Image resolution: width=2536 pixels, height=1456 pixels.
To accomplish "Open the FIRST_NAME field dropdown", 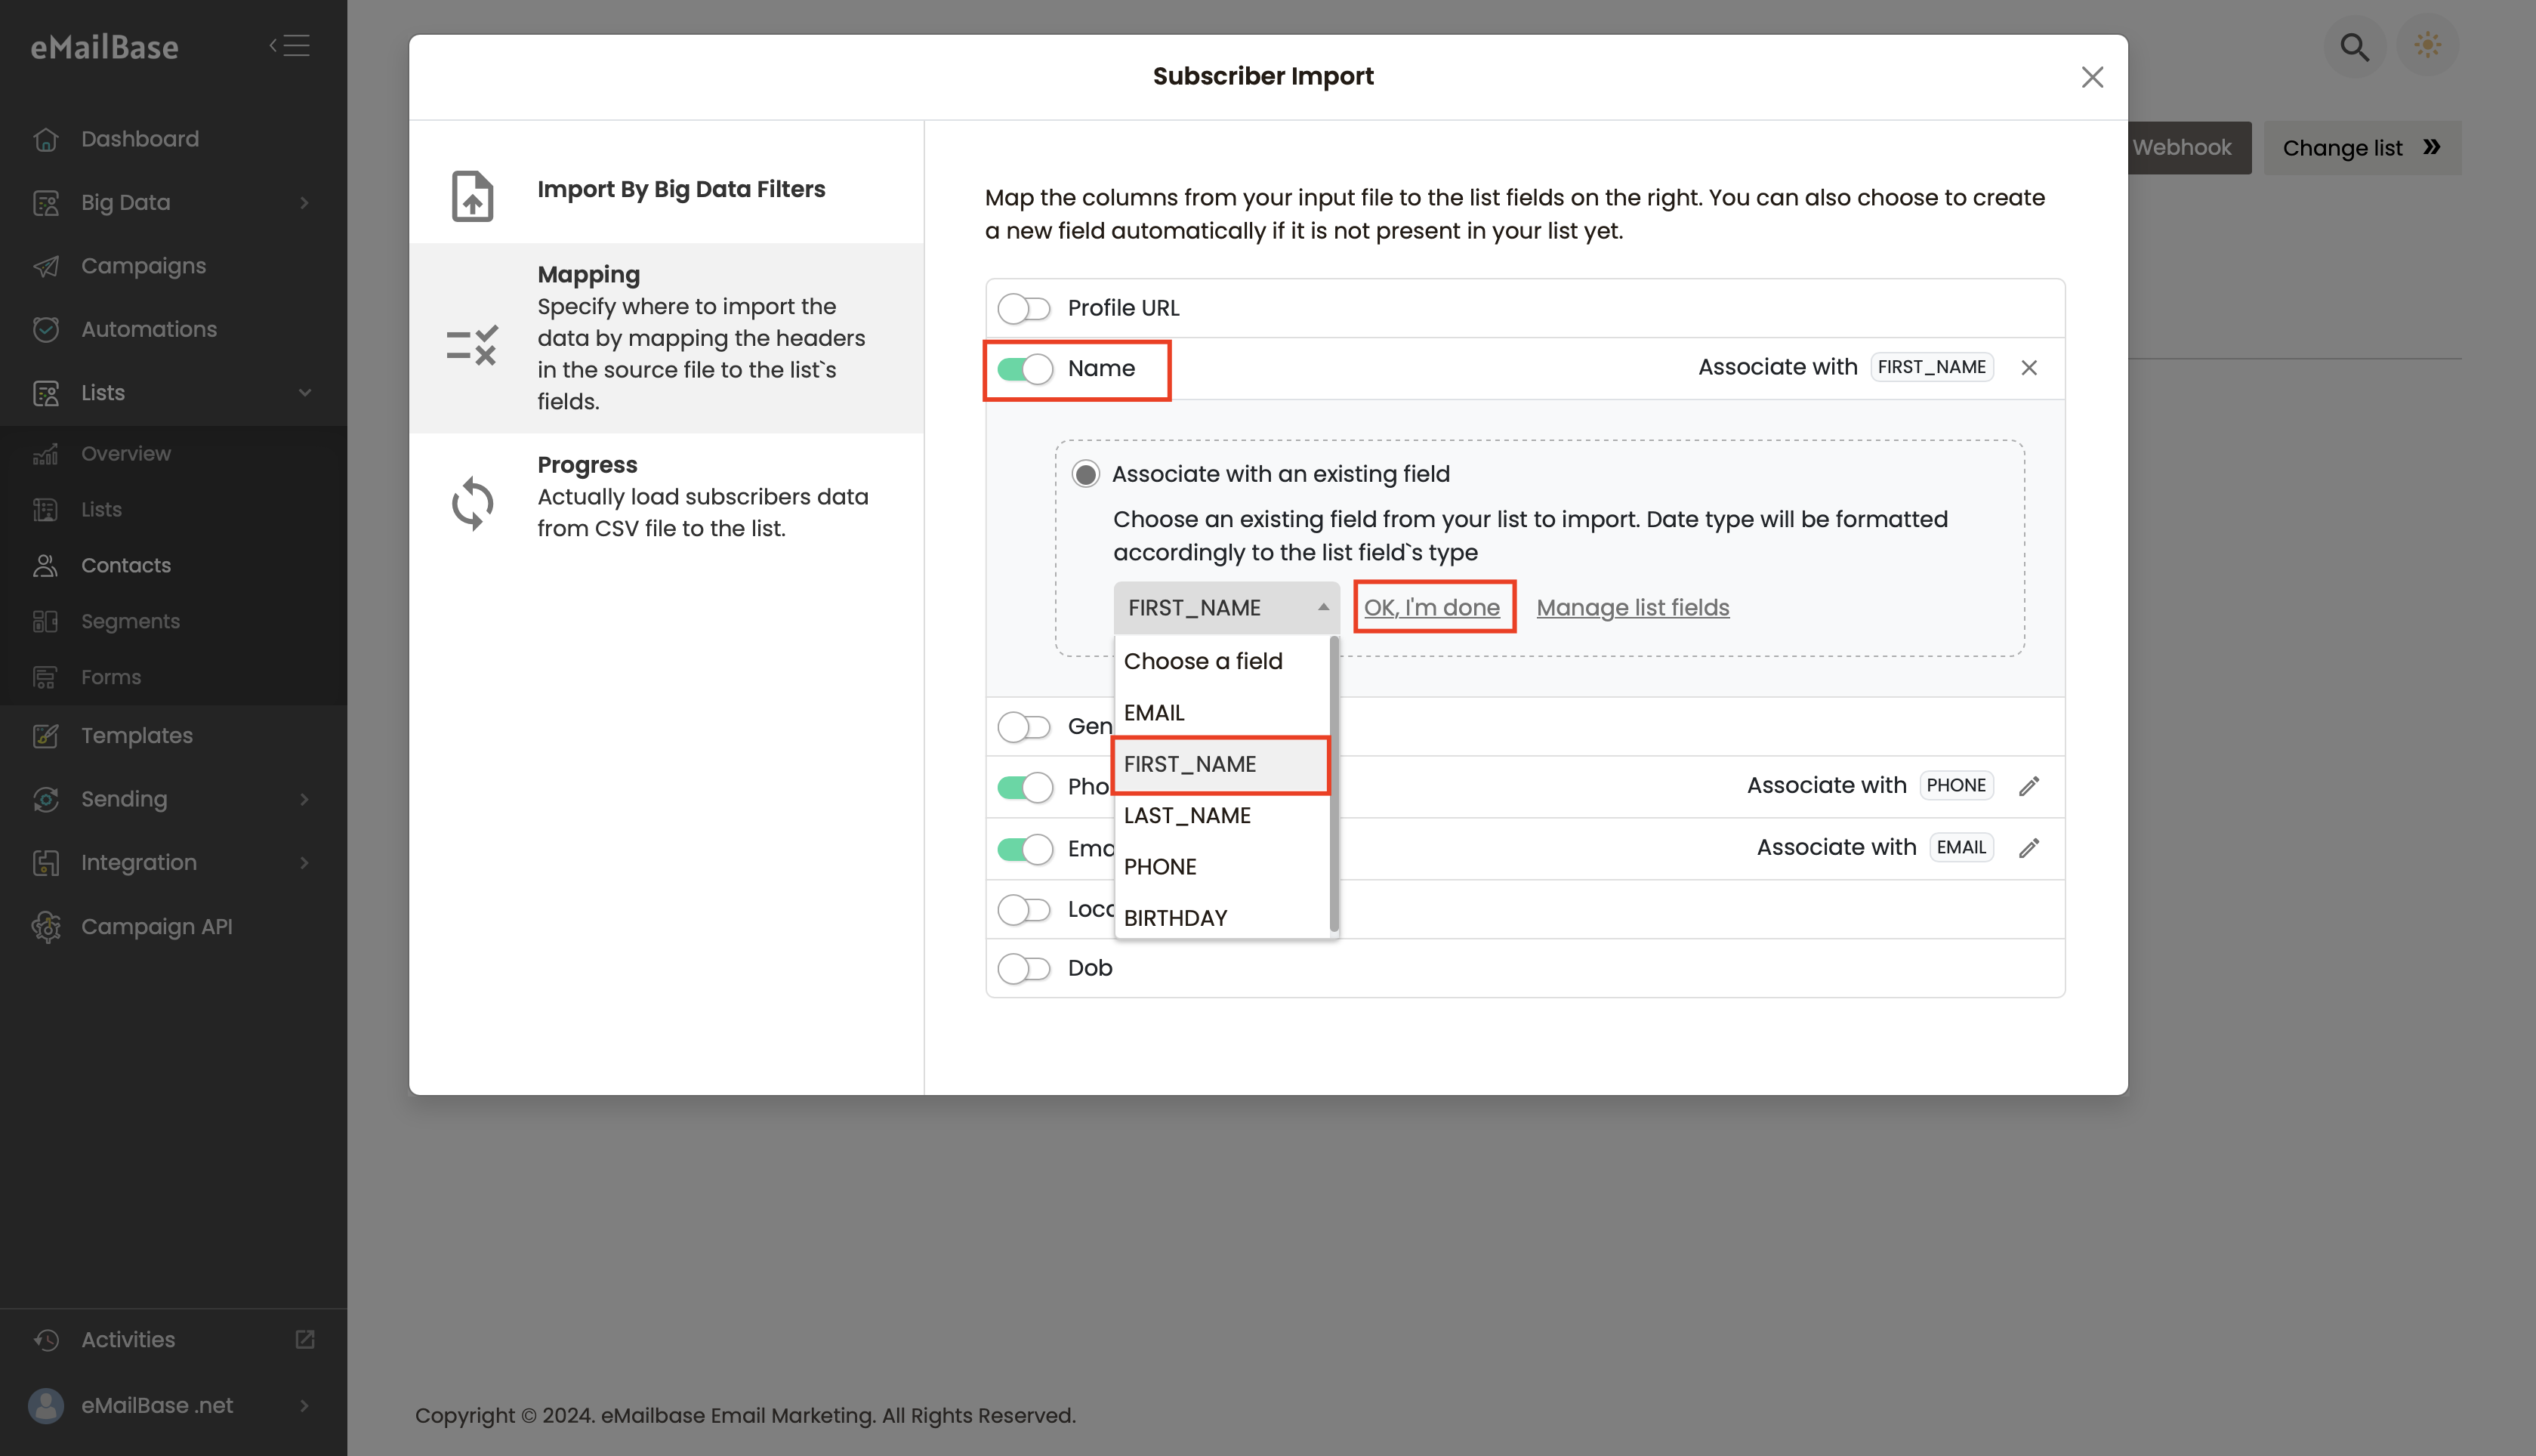I will tap(1226, 608).
